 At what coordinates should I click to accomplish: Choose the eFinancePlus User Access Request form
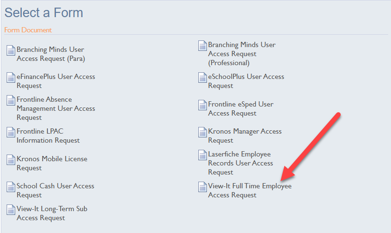pyautogui.click(x=56, y=81)
